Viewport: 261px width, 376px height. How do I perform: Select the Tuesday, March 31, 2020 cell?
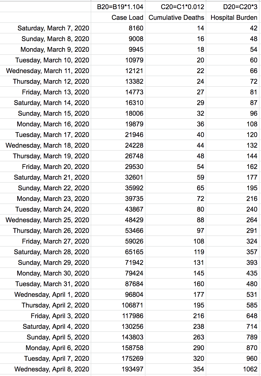click(x=45, y=284)
